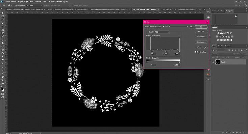
Task: Open the Ajuste preestablecido dropdown
Action: 175,27
